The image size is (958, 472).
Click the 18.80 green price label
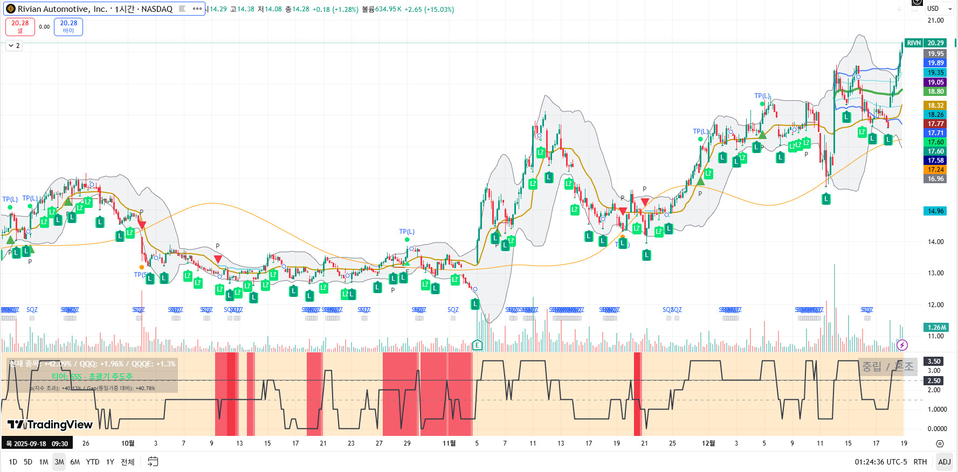pyautogui.click(x=935, y=92)
